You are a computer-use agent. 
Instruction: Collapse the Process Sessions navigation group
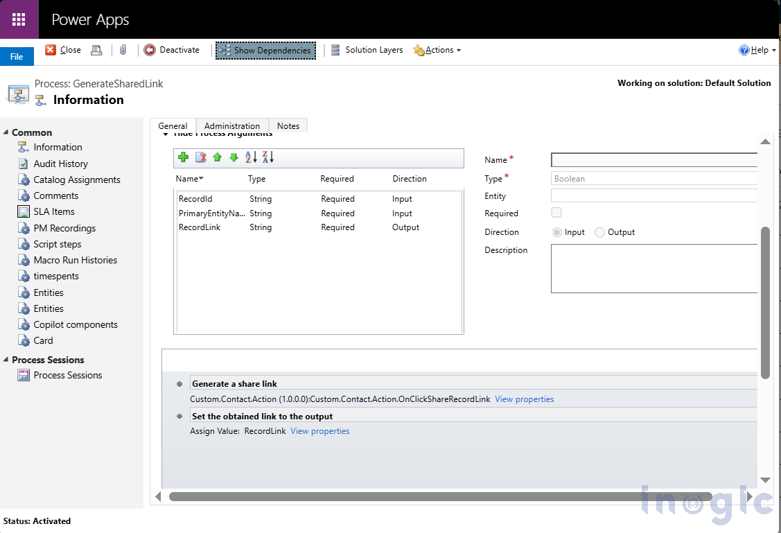6,360
